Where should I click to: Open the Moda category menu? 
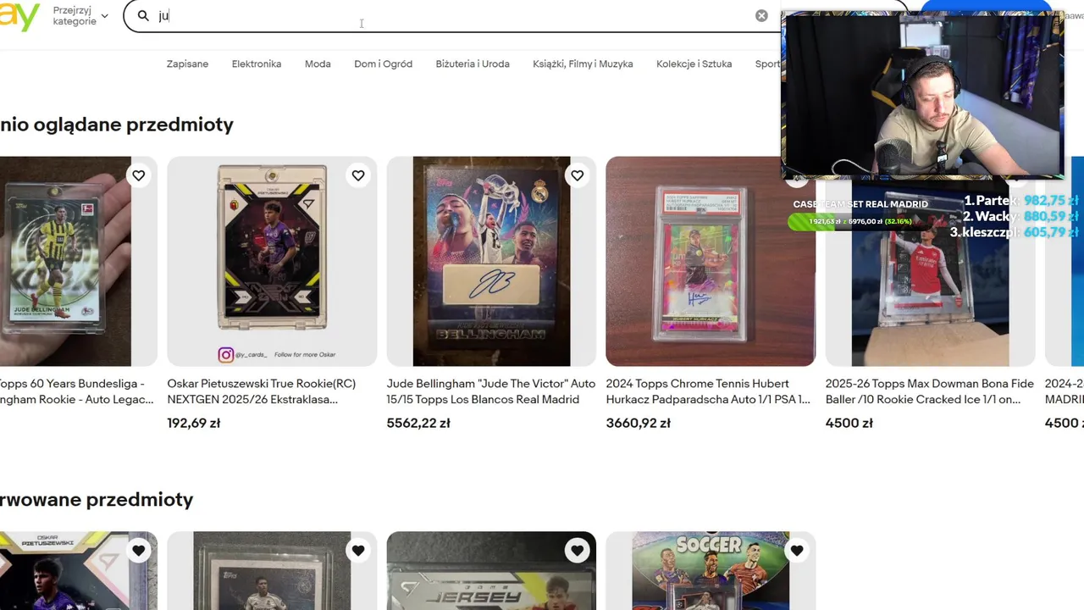[318, 64]
